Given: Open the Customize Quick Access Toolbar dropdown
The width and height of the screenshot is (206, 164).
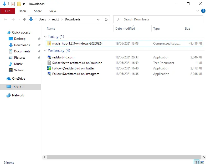Looking at the screenshot, I should [x=24, y=4].
